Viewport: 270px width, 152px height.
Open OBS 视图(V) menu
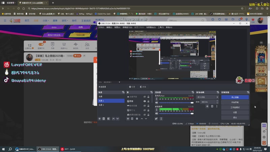point(117,27)
